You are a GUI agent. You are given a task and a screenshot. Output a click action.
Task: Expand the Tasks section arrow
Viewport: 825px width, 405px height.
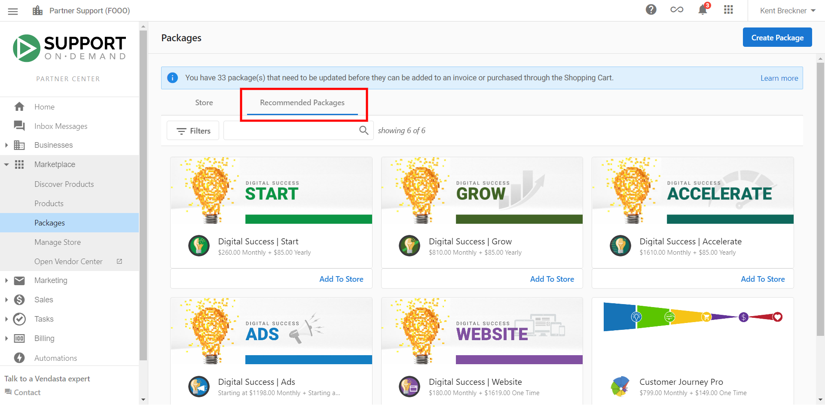pyautogui.click(x=6, y=319)
